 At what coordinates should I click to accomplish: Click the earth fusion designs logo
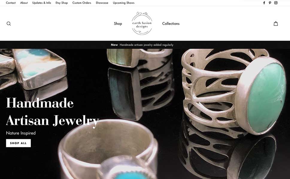point(142,23)
